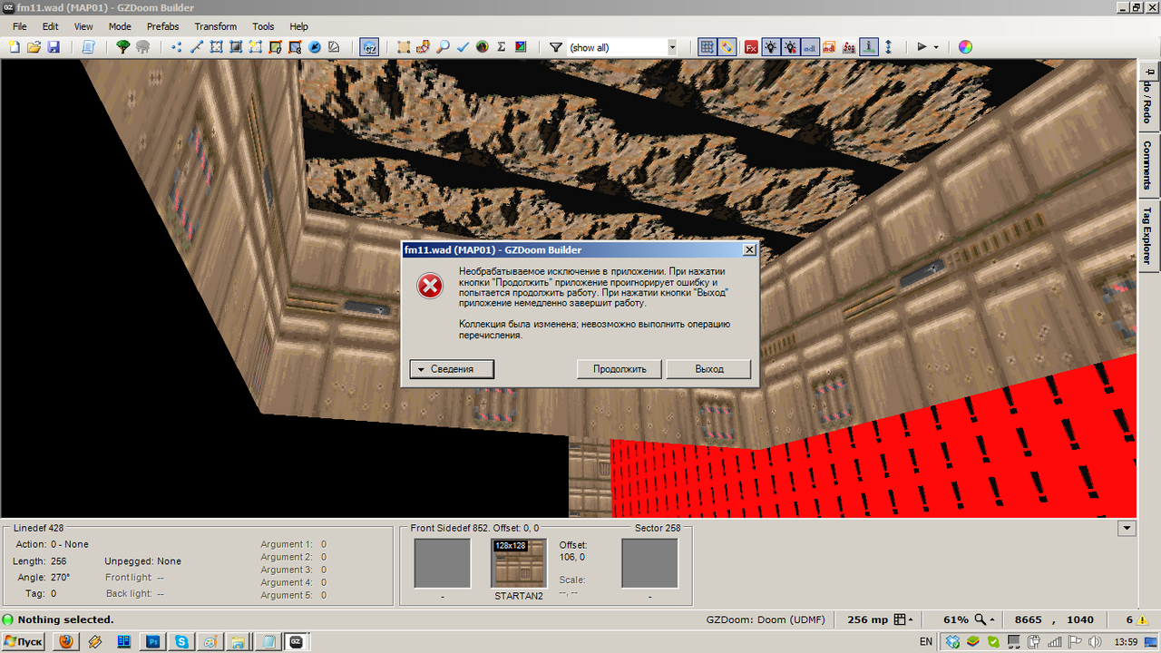1161x653 pixels.
Task: Click the gray tree toolbar icon
Action: 142,47
